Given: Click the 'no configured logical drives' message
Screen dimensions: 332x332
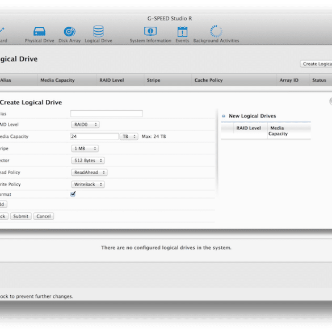Looking at the screenshot, I should pos(166,247).
